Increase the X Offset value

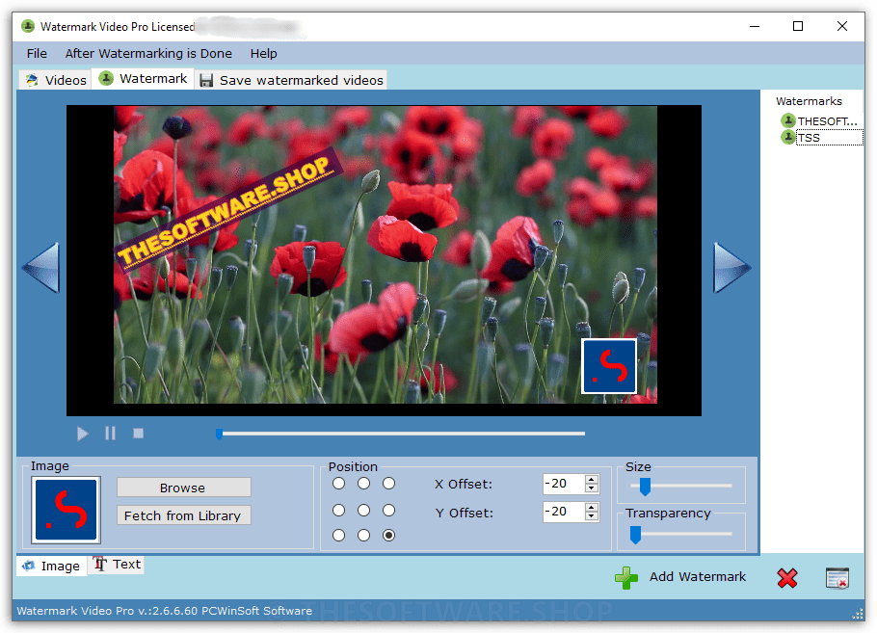[x=591, y=480]
